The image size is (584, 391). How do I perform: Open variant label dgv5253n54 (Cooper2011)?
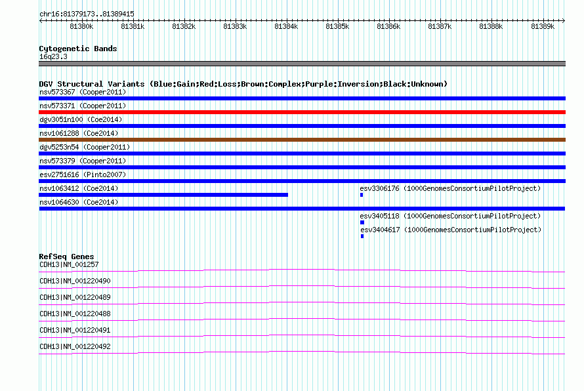click(85, 147)
